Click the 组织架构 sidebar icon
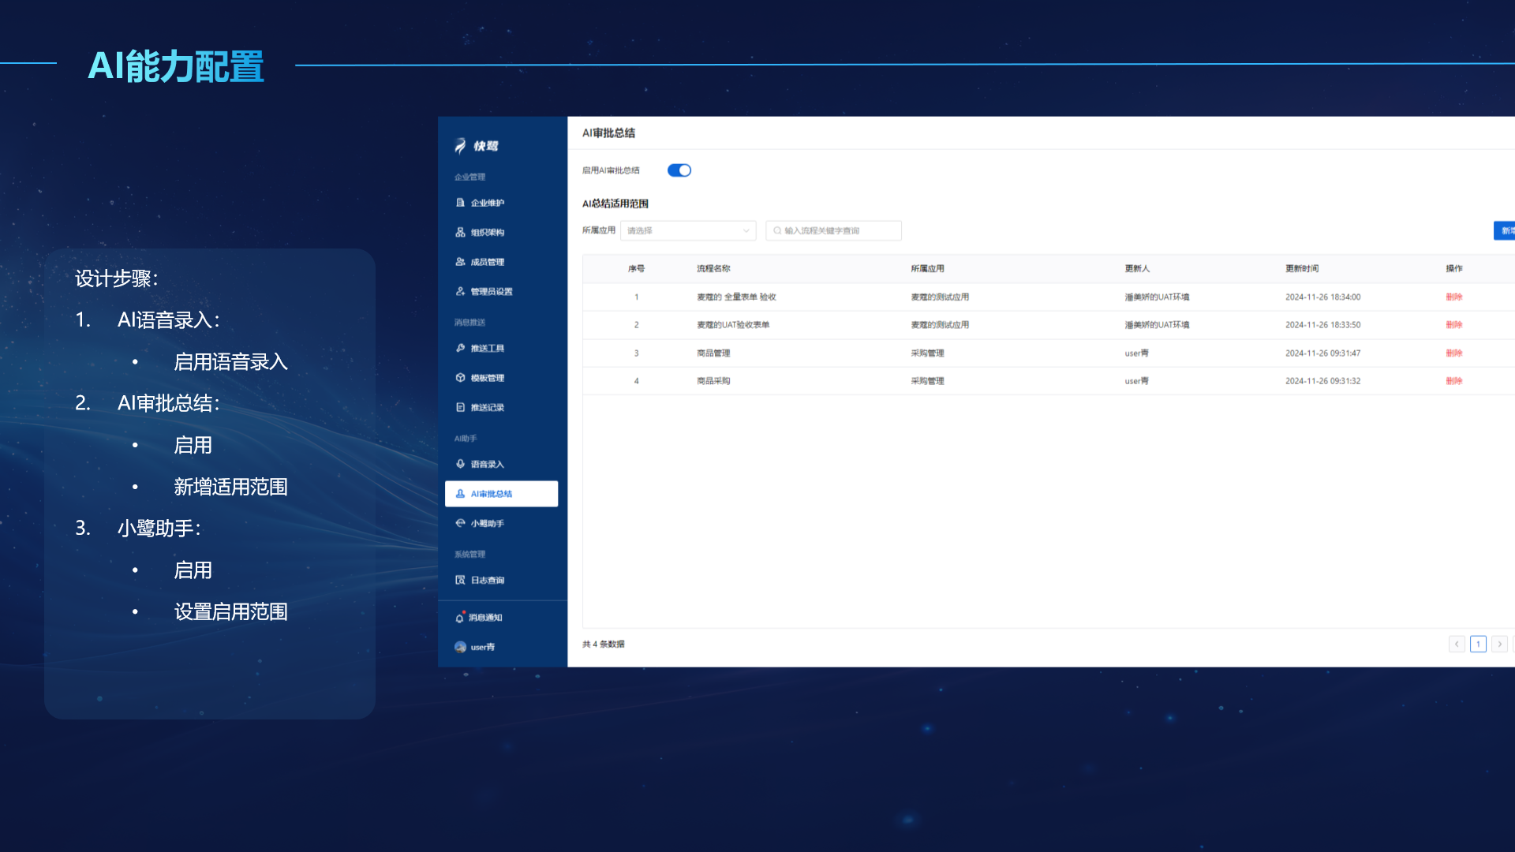This screenshot has width=1515, height=852. click(460, 232)
